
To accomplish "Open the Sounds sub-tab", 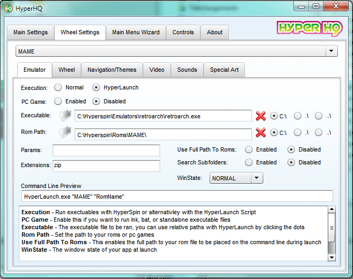I will [187, 70].
